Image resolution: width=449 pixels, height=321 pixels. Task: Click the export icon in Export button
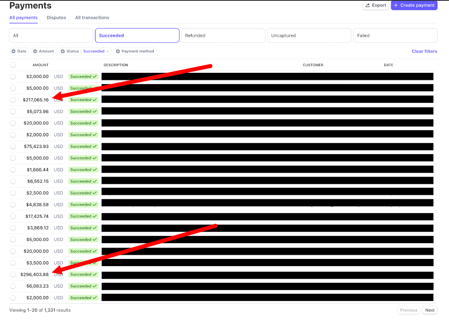368,6
